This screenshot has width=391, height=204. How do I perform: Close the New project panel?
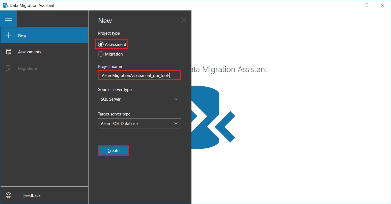(x=184, y=20)
